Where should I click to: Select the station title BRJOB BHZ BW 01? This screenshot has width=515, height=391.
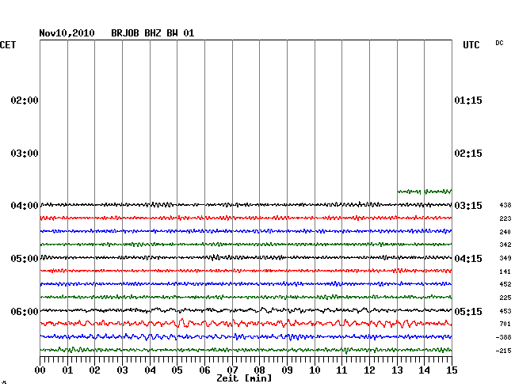153,33
